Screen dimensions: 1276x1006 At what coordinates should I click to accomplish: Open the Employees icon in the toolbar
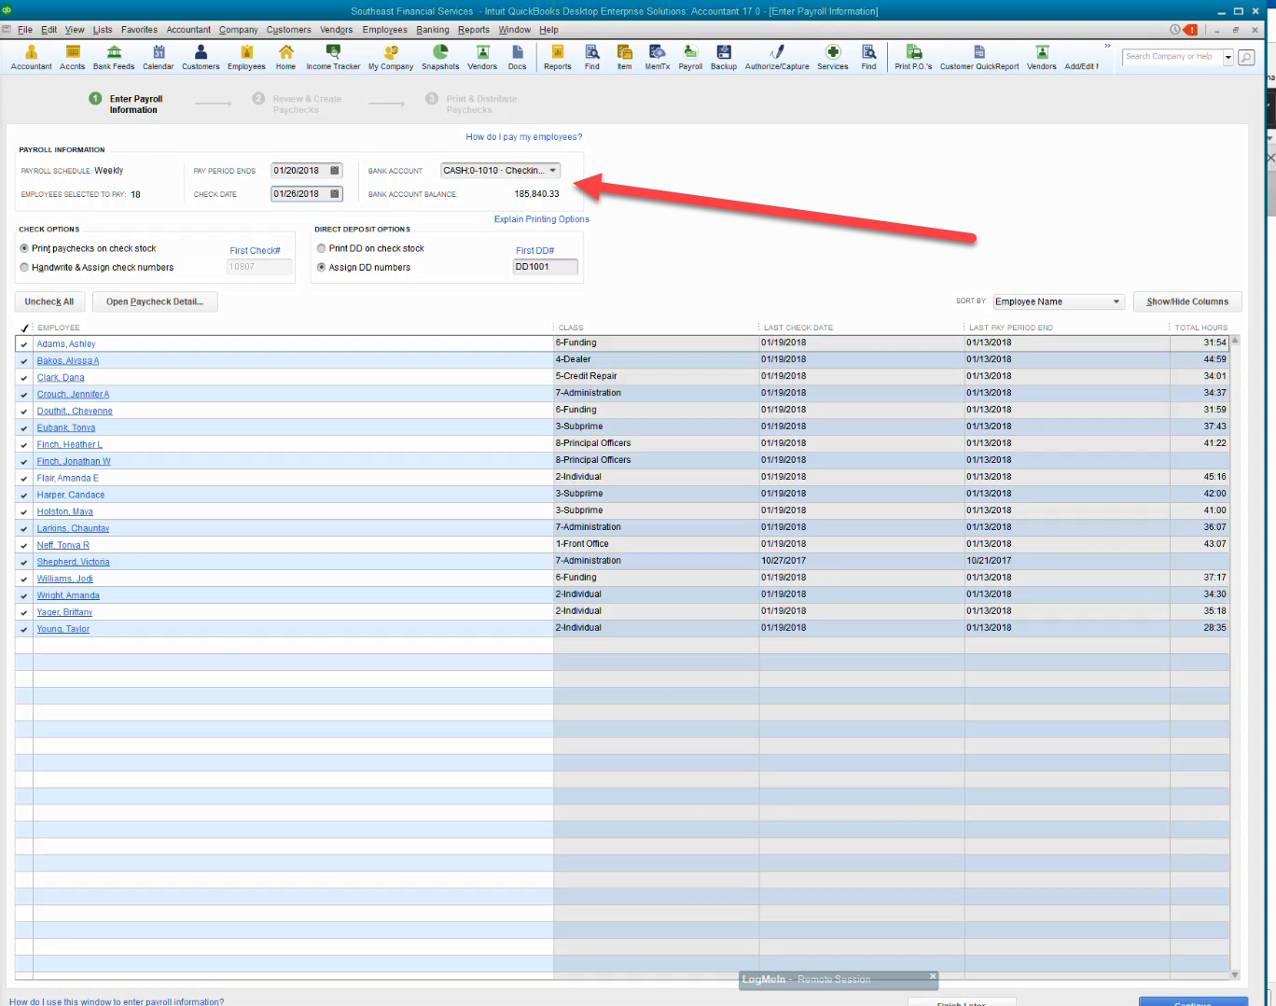pos(246,56)
